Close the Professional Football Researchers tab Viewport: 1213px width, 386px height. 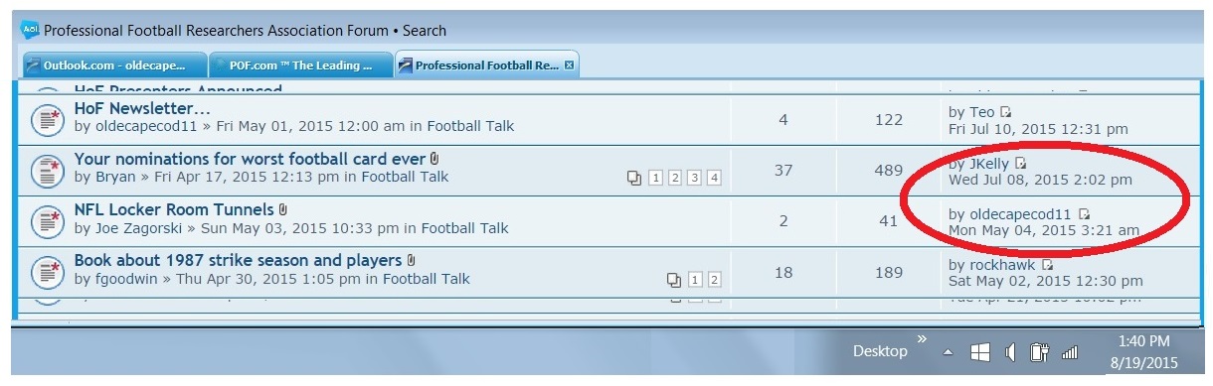[569, 65]
